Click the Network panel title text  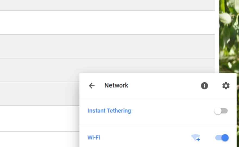(116, 85)
